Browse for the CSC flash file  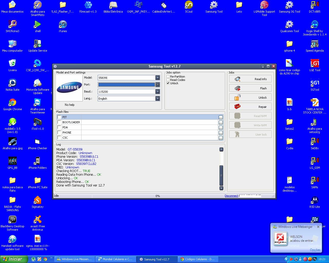tap(221, 138)
